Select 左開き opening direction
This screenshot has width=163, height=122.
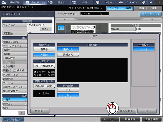[x=44, y=55]
